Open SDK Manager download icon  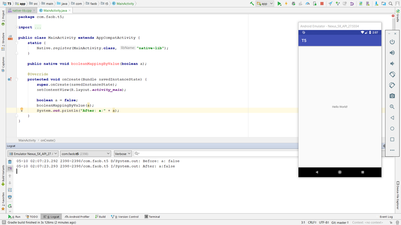(x=376, y=4)
